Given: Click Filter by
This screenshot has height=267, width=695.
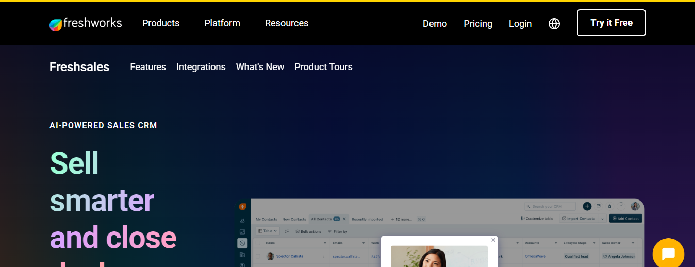Looking at the screenshot, I should tap(337, 231).
